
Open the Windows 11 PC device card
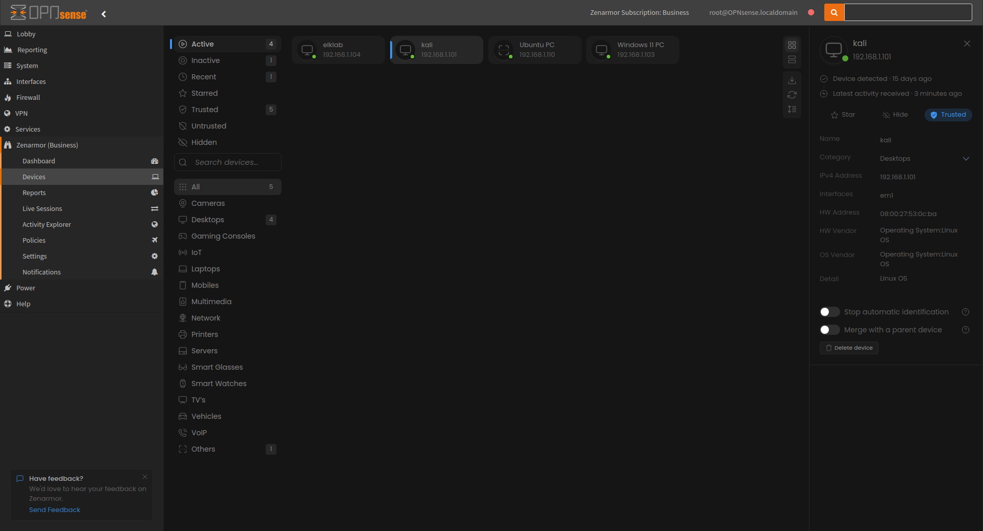pyautogui.click(x=633, y=50)
